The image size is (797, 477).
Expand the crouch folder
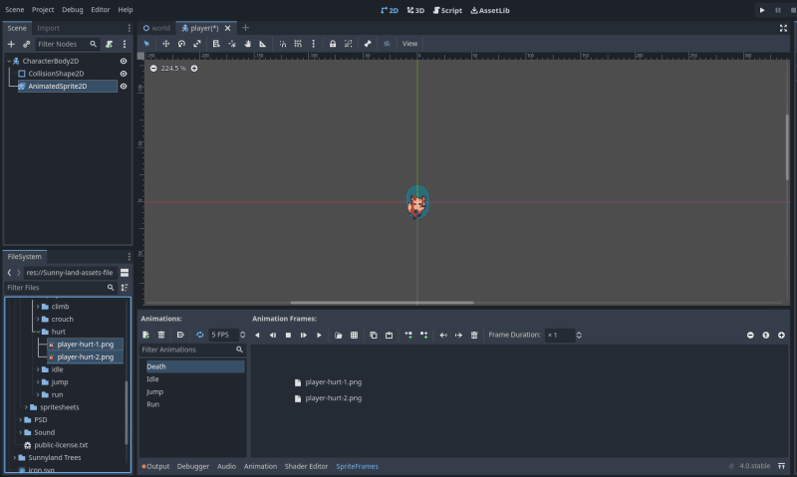[x=38, y=320]
